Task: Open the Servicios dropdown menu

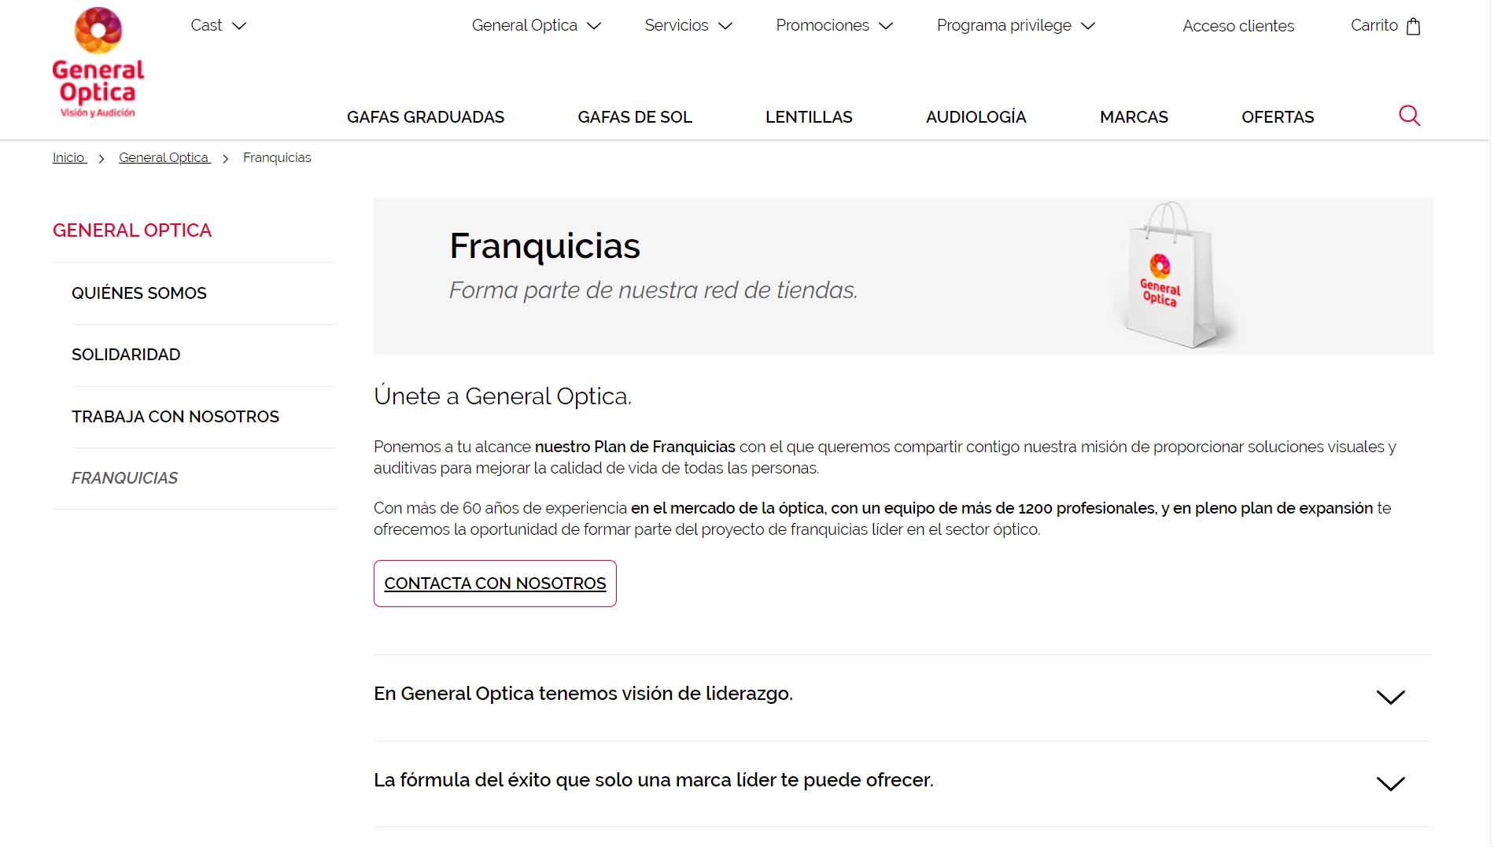Action: pos(688,24)
